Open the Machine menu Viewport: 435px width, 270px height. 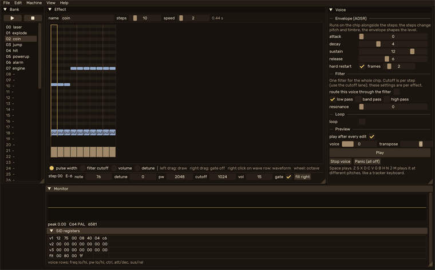pyautogui.click(x=34, y=3)
